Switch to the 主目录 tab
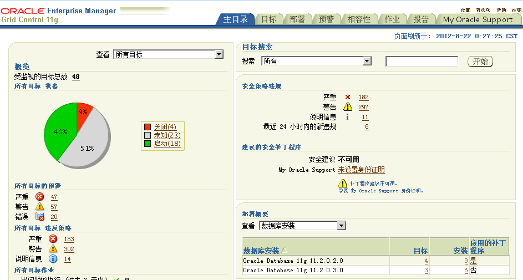This screenshot has width=523, height=280. click(x=236, y=19)
